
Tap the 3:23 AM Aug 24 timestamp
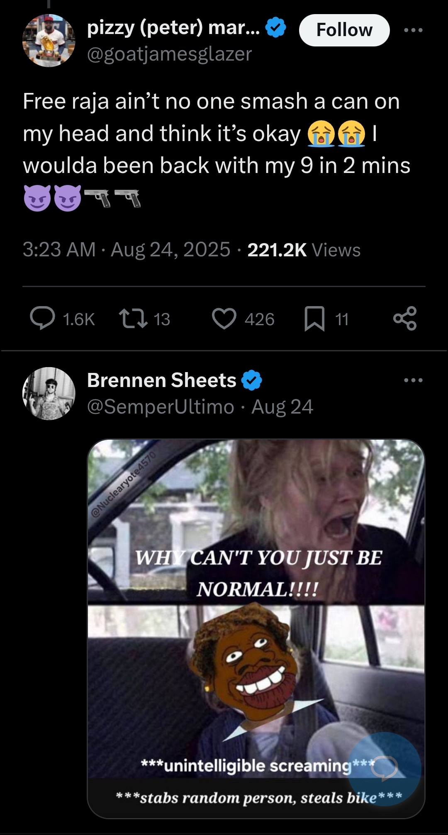126,250
